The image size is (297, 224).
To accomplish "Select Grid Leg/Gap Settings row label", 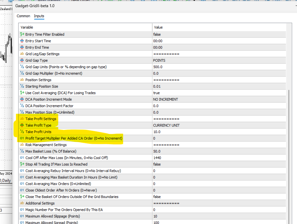I will pos(42,54).
